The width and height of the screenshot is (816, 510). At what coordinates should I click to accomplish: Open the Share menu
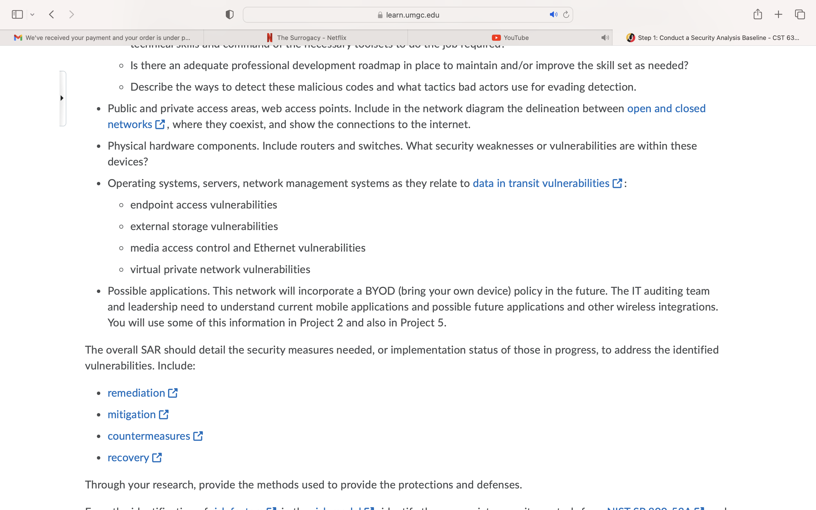758,14
